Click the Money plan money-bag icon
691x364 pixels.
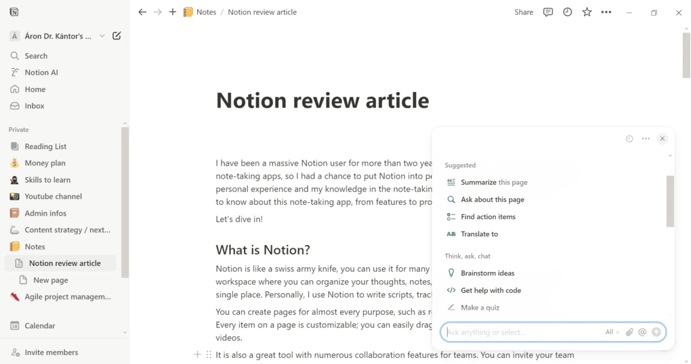14,163
